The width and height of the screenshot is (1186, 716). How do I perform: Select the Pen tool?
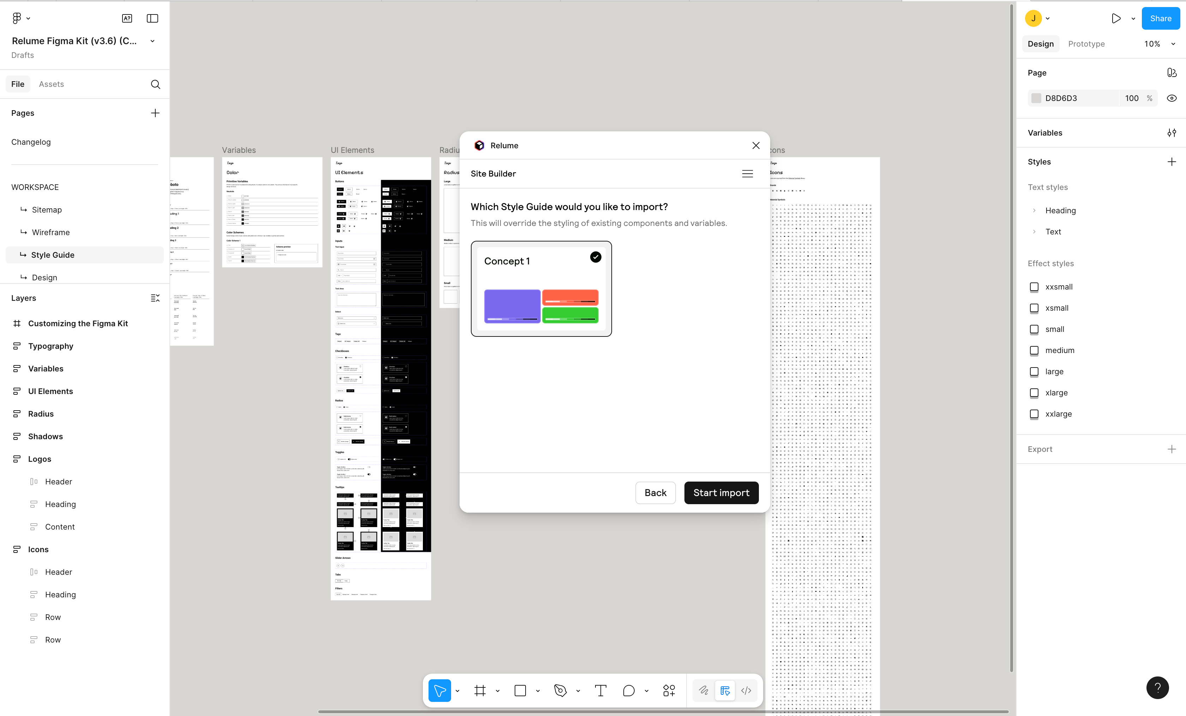click(x=560, y=691)
